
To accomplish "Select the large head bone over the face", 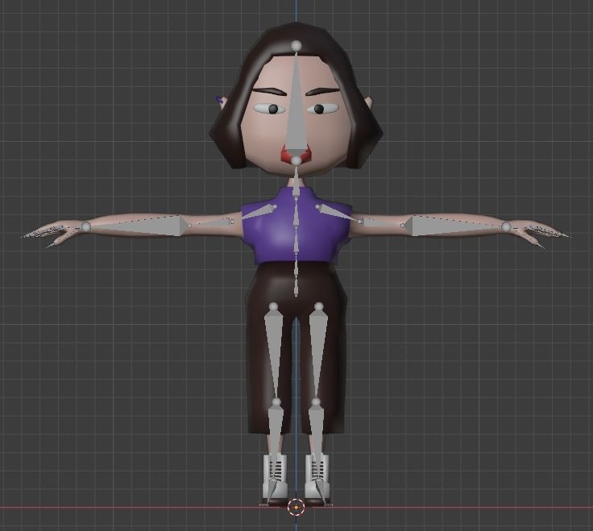I will click(296, 110).
